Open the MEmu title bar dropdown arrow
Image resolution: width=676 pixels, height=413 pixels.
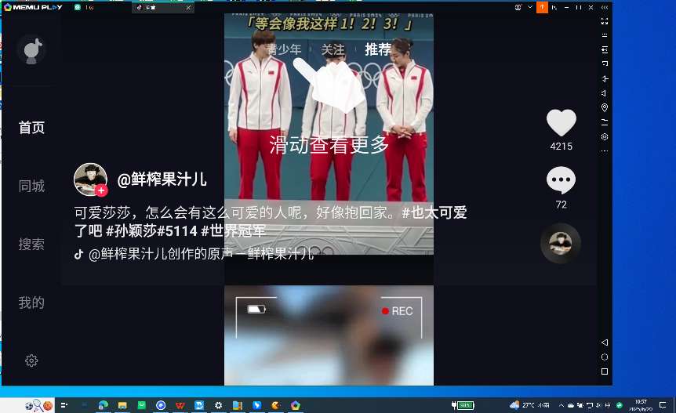tap(530, 7)
